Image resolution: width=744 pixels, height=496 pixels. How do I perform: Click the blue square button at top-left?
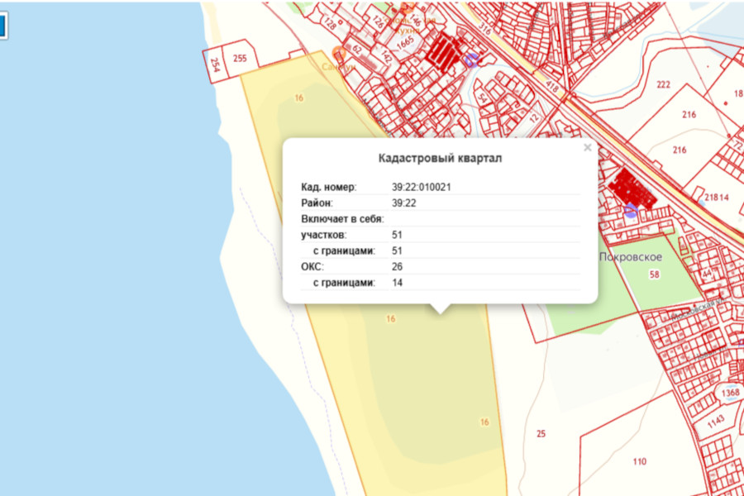click(x=2, y=26)
